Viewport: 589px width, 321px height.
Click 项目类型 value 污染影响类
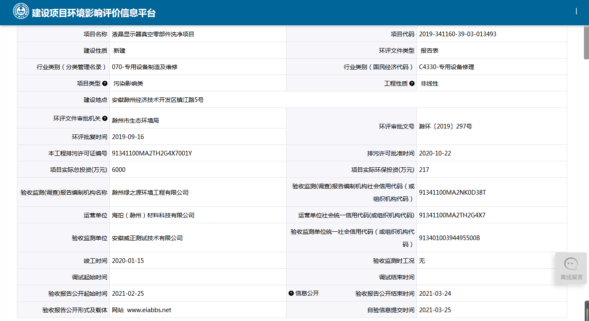point(128,83)
